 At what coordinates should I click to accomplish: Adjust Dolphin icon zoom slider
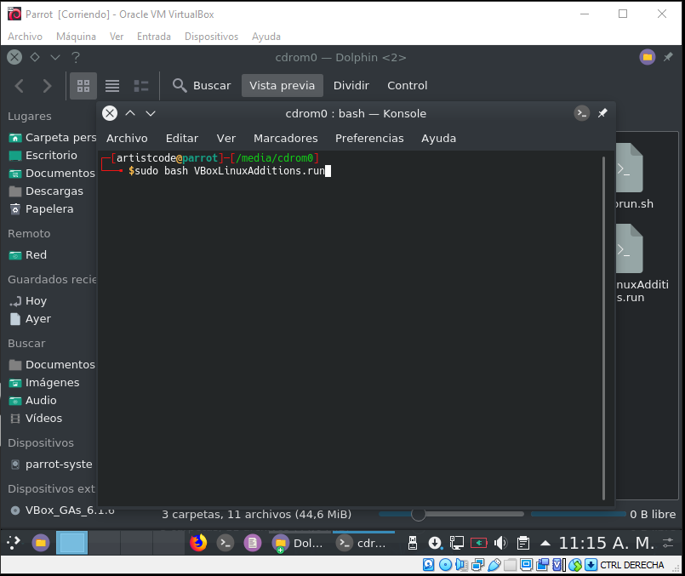[x=418, y=515]
